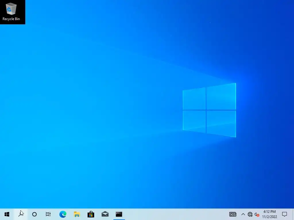Open the Windows Start menu
The height and width of the screenshot is (220, 294).
tap(7, 214)
